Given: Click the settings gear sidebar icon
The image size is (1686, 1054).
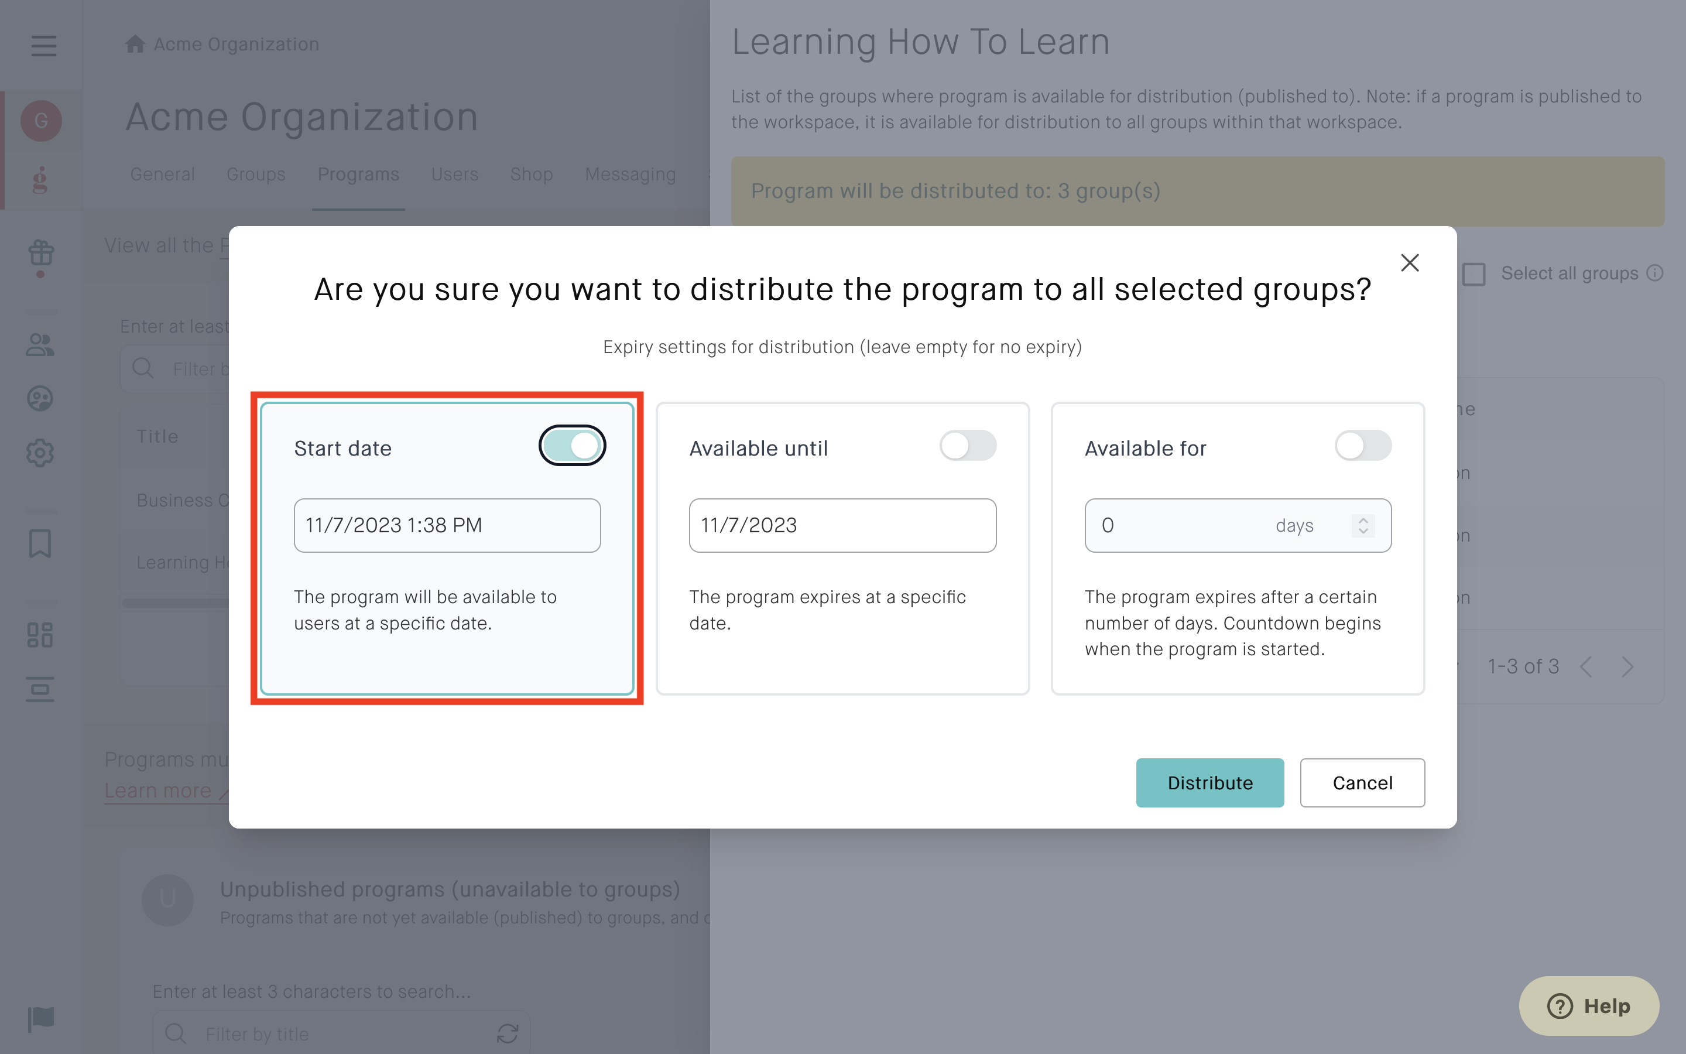Looking at the screenshot, I should pos(40,453).
